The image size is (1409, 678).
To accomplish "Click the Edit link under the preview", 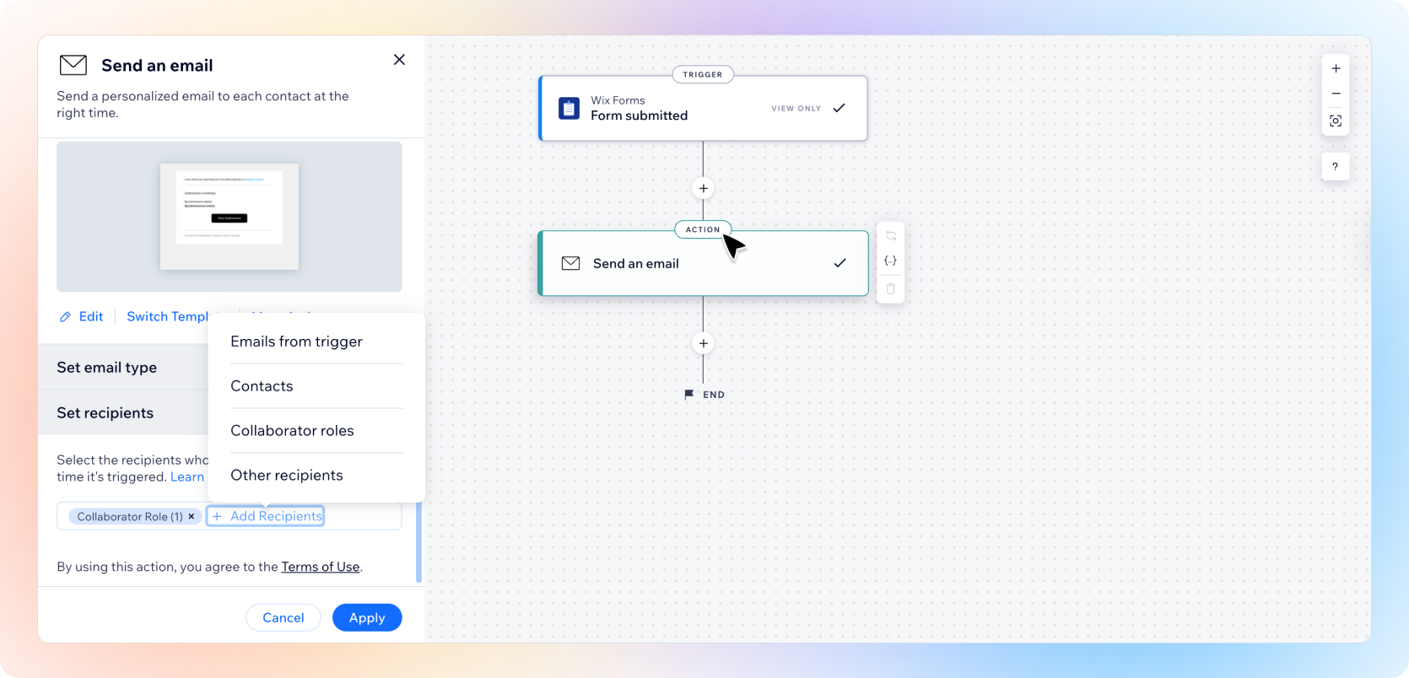I will (91, 317).
